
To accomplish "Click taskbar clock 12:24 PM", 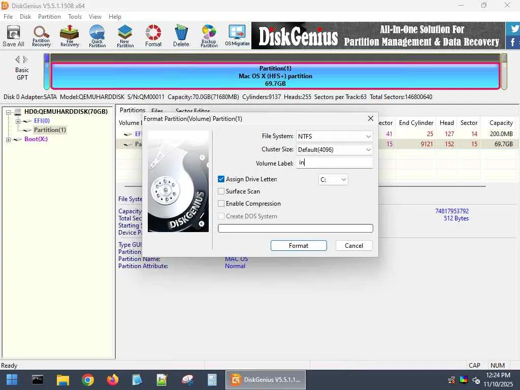I will tap(498, 375).
